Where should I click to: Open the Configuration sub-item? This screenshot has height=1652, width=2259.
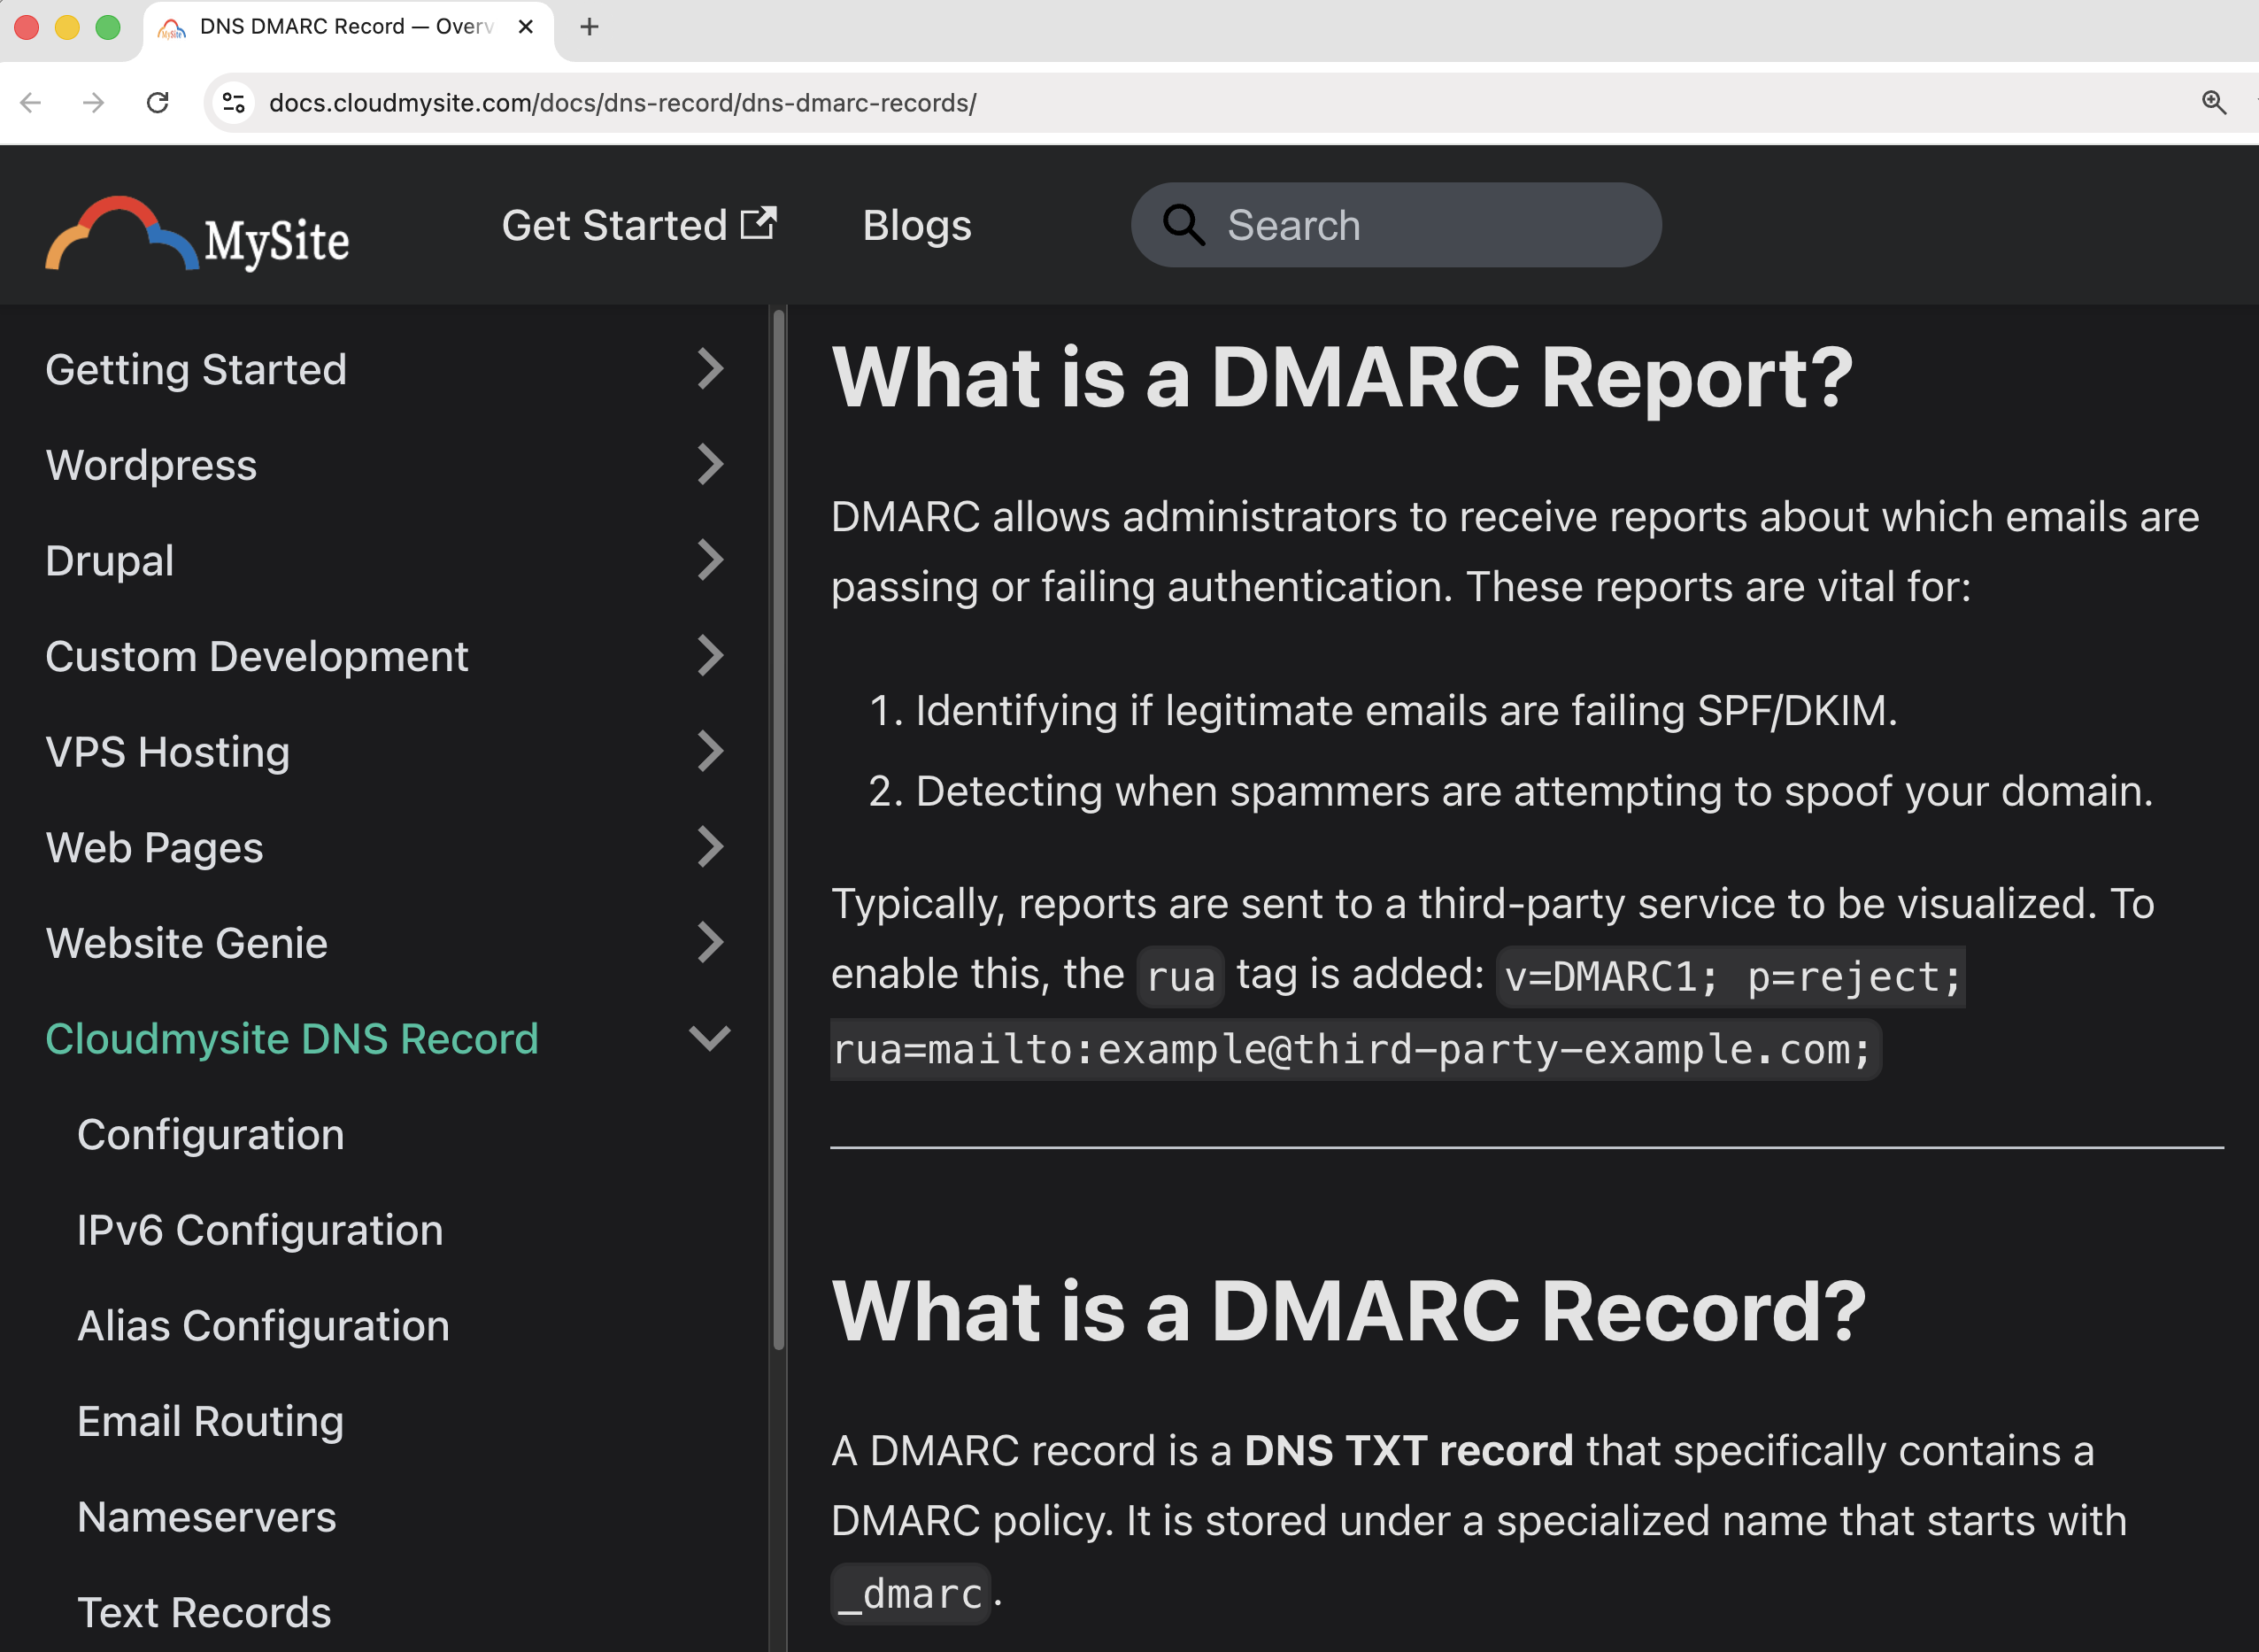211,1134
